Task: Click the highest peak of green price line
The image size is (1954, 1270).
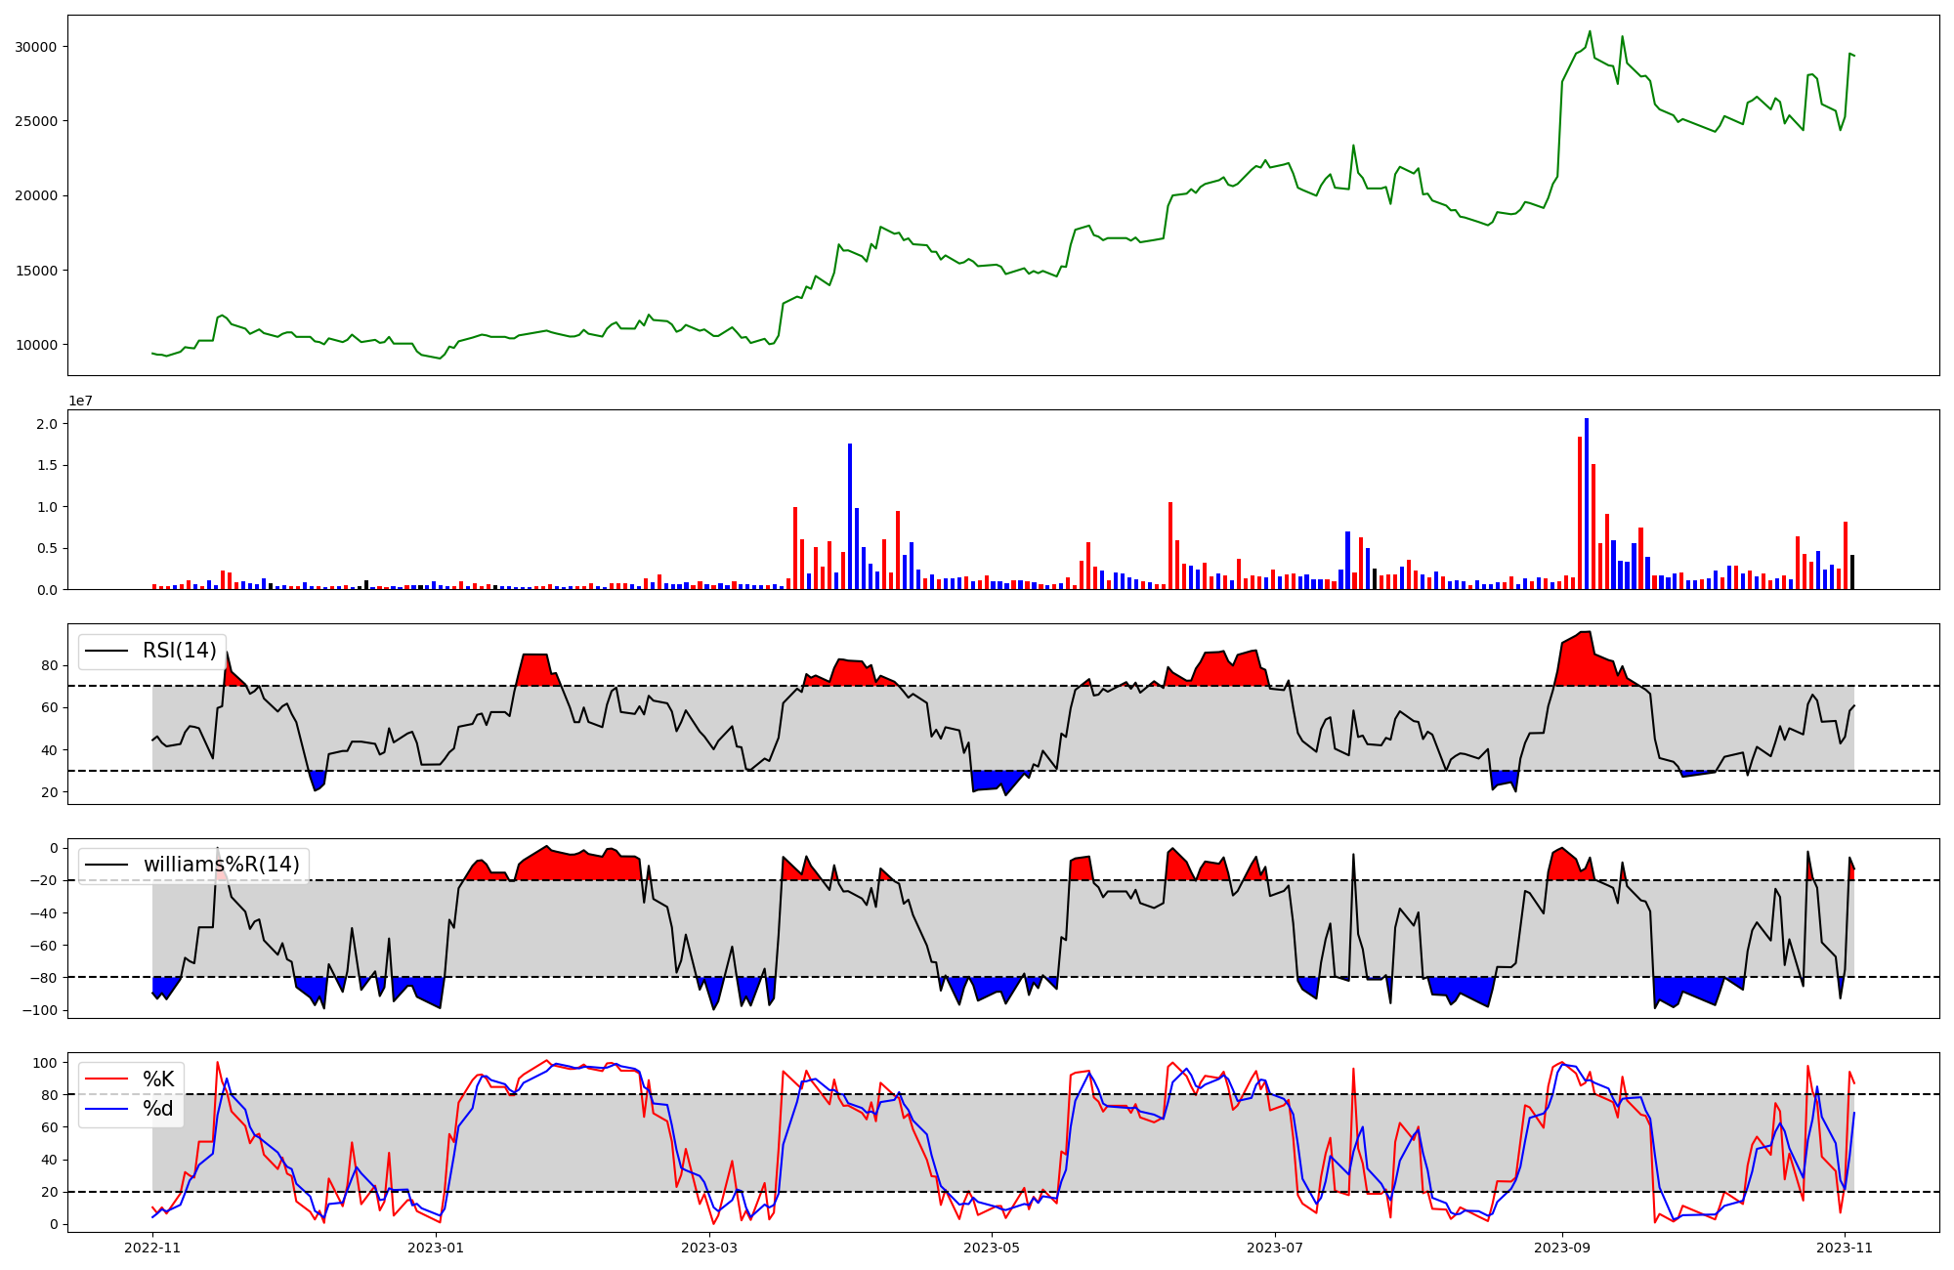Action: 1590,32
